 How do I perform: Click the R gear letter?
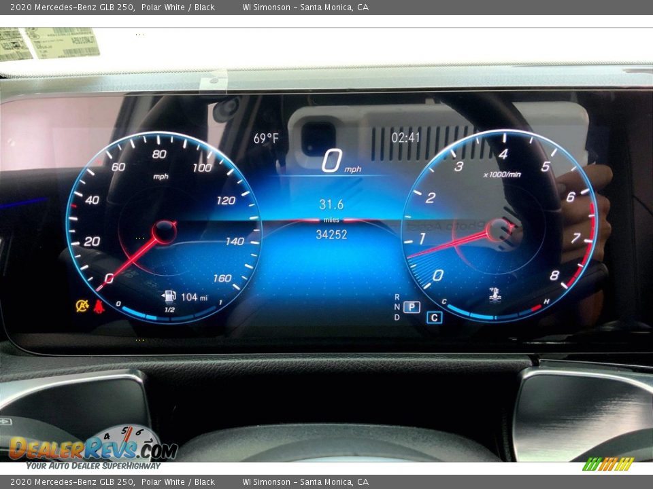397,297
